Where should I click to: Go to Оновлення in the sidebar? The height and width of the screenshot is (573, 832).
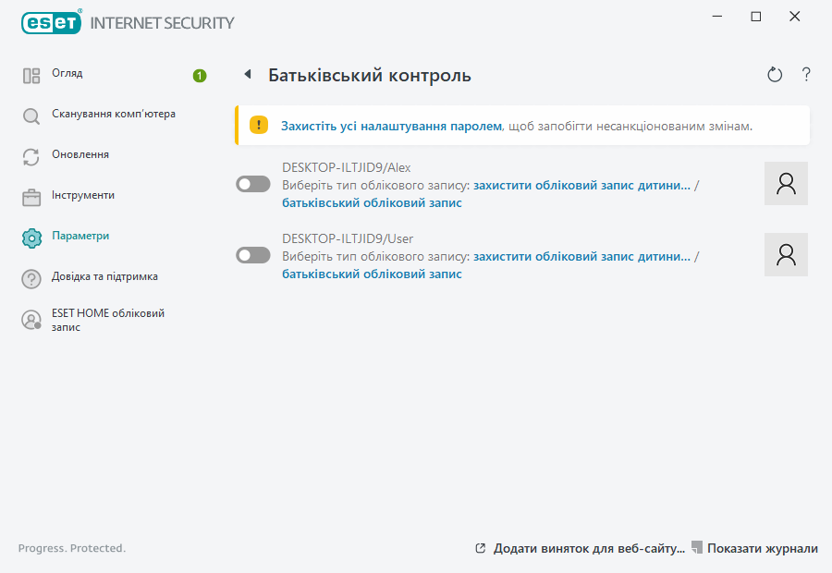point(80,155)
